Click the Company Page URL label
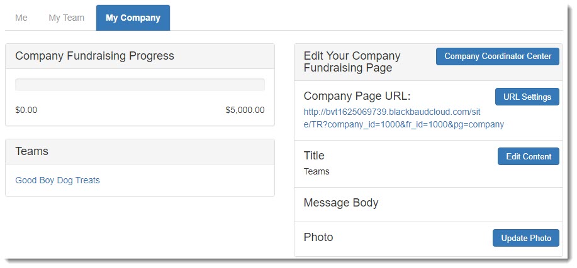Image resolution: width=577 pixels, height=268 pixels. coord(357,96)
